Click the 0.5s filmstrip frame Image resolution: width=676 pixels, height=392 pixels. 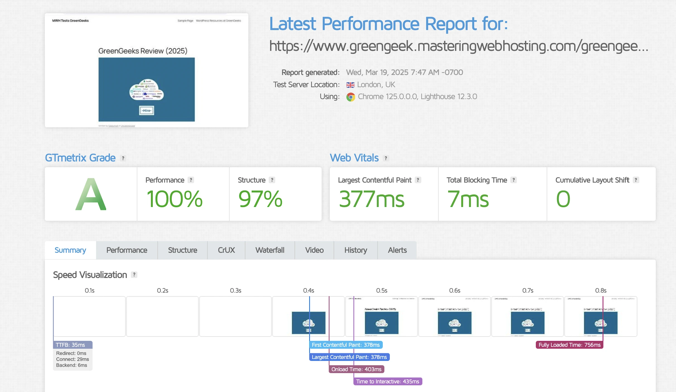(x=382, y=317)
